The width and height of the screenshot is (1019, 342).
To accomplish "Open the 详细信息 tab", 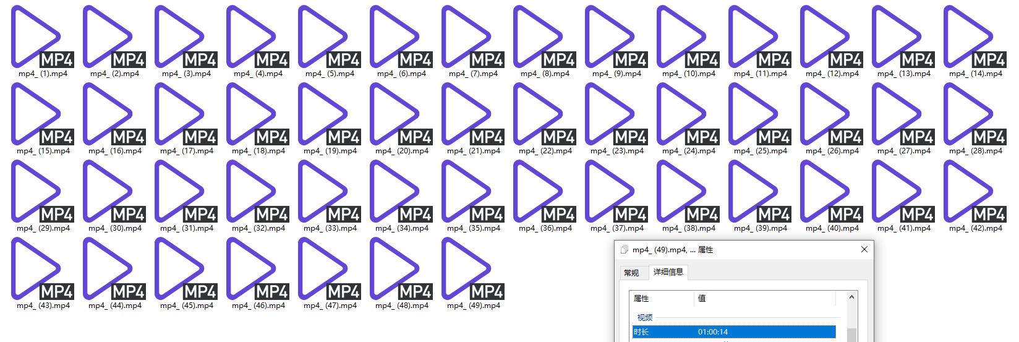I will [668, 272].
